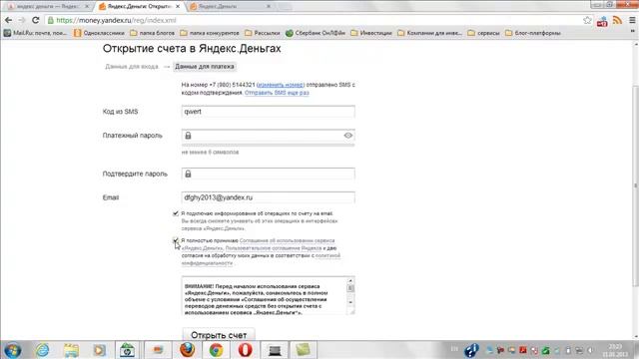Expand the Рассылки bookmark folder
The image size is (639, 359).
(x=262, y=33)
